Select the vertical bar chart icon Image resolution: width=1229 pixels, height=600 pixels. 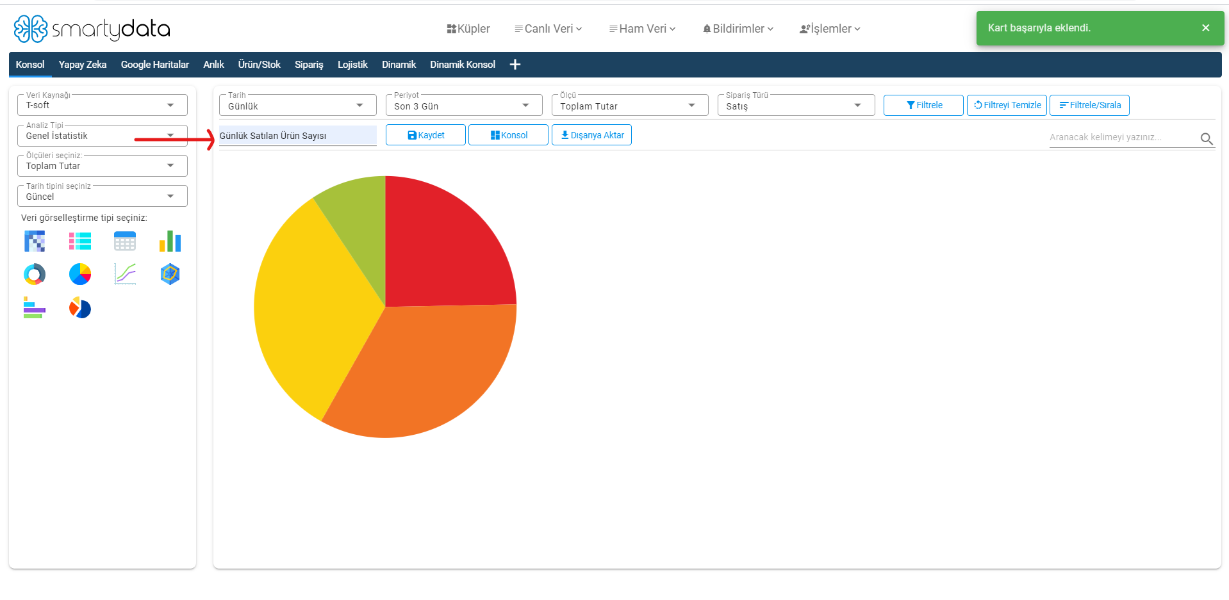170,241
